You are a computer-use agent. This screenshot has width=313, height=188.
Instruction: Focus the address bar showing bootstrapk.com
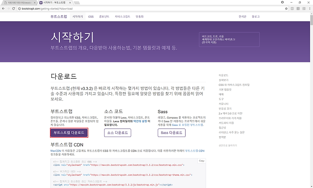tap(152, 9)
